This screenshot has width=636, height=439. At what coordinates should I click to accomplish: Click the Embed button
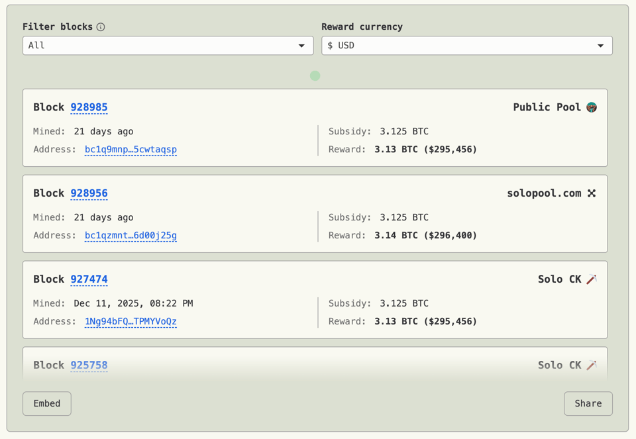46,403
